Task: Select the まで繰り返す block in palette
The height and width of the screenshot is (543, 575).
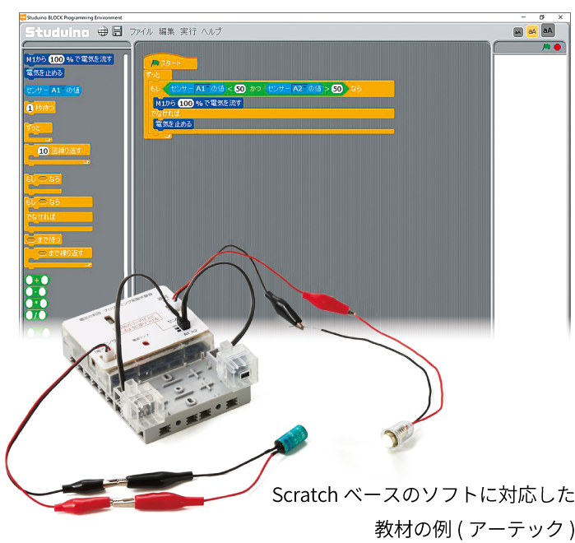Action: [x=58, y=258]
